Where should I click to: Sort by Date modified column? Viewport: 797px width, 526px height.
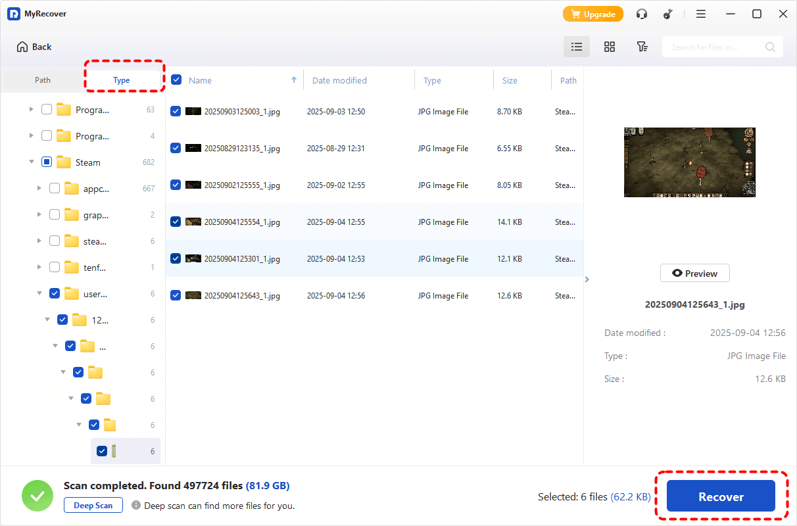[x=339, y=80]
